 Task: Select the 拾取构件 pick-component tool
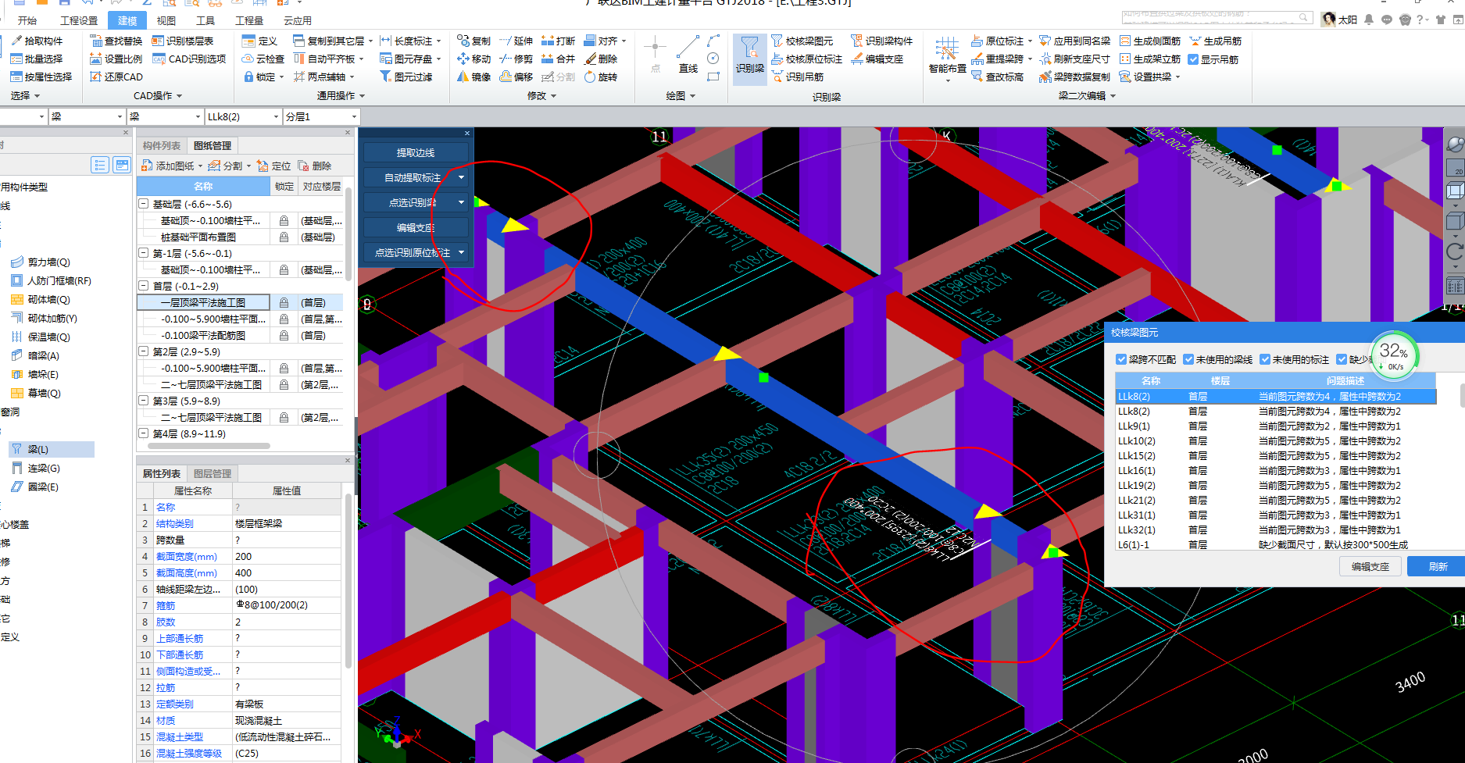tap(37, 41)
